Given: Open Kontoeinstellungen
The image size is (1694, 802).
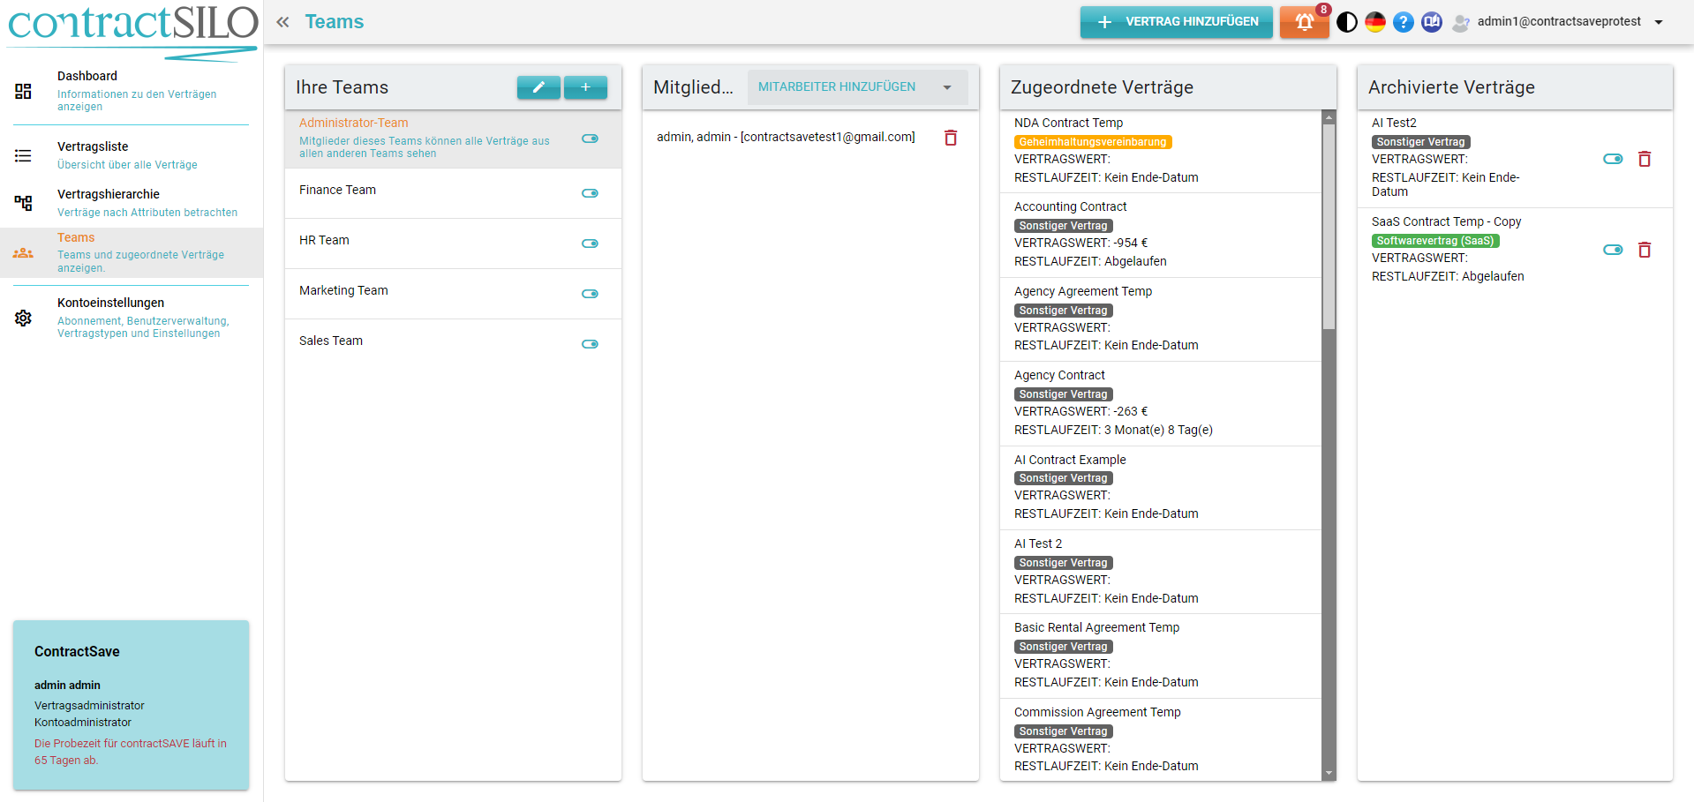Looking at the screenshot, I should (131, 318).
